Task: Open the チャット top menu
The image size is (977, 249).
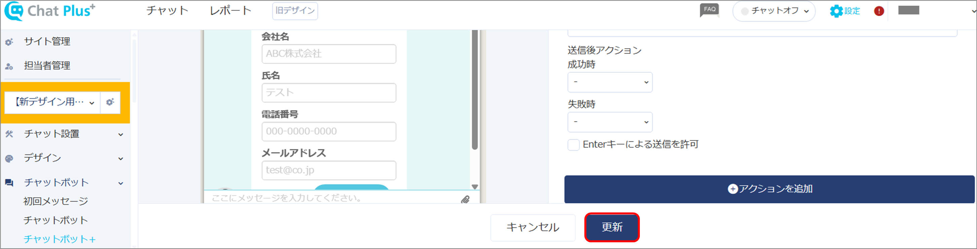Action: pyautogui.click(x=167, y=11)
